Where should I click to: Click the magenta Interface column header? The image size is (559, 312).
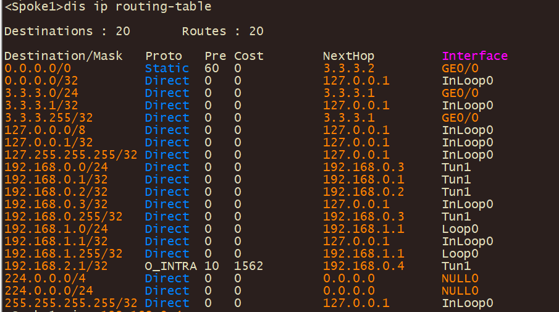[x=475, y=56]
